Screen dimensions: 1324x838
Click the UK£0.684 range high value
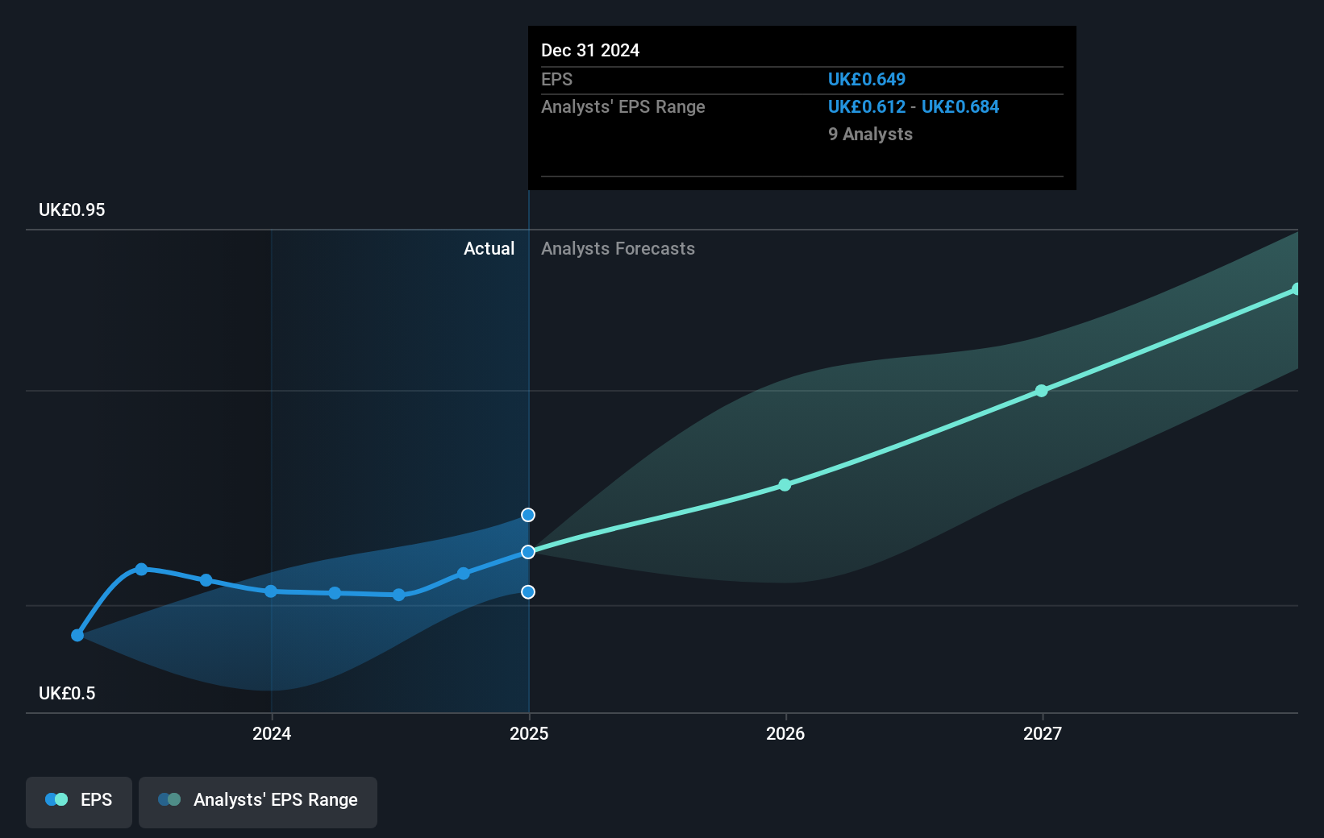tap(960, 106)
